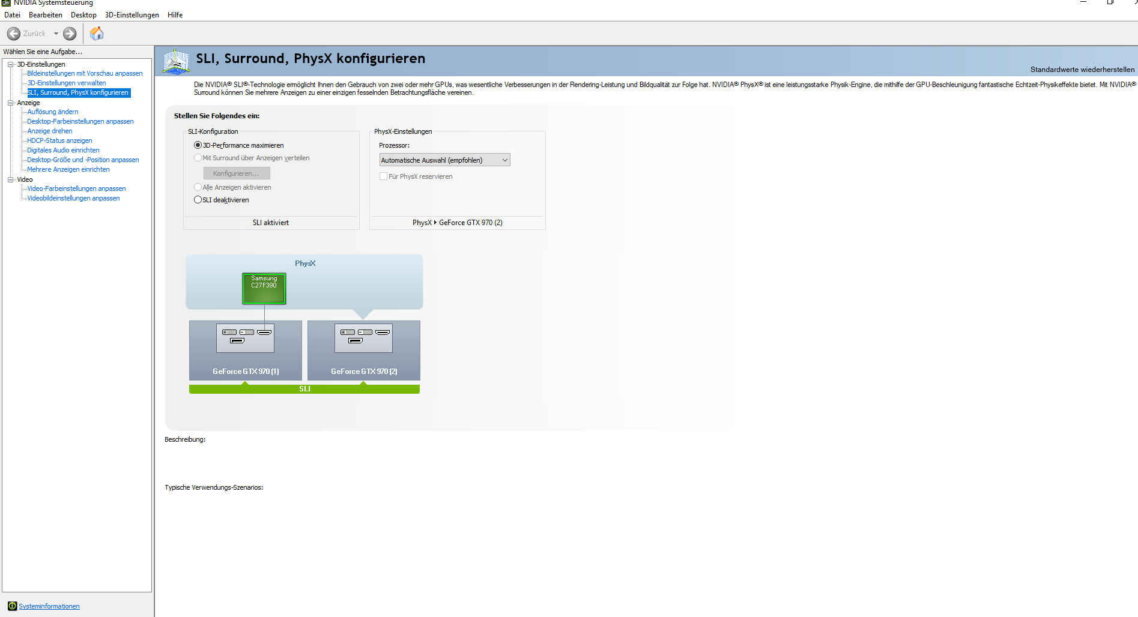Open the Systeminformationen link
The width and height of the screenshot is (1138, 617).
point(49,606)
